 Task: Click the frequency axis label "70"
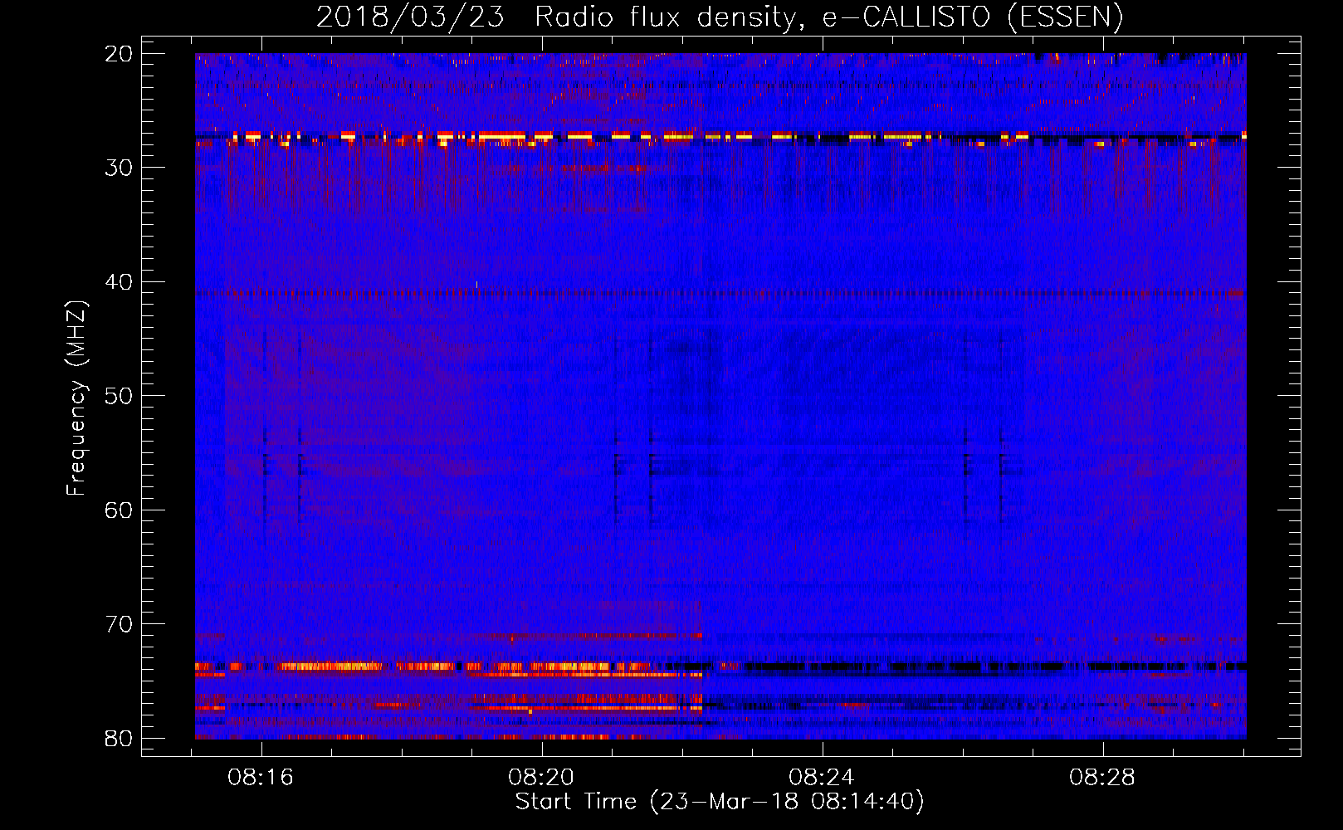pos(120,624)
